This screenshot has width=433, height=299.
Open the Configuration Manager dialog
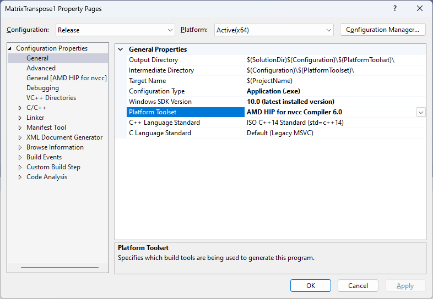tap(383, 30)
